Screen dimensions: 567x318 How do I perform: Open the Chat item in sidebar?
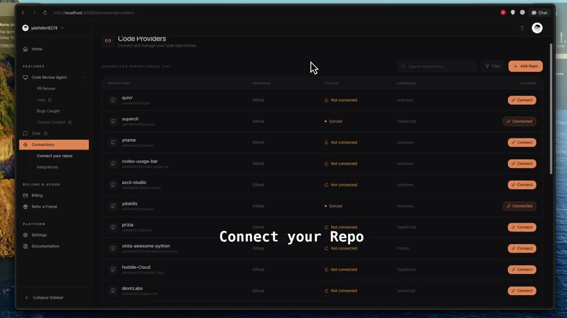coord(35,133)
